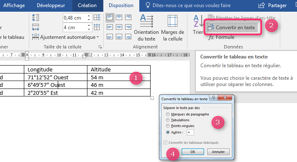This screenshot has height=162, width=297.
Task: Select the Points-virgules radio option
Action: 168,126
